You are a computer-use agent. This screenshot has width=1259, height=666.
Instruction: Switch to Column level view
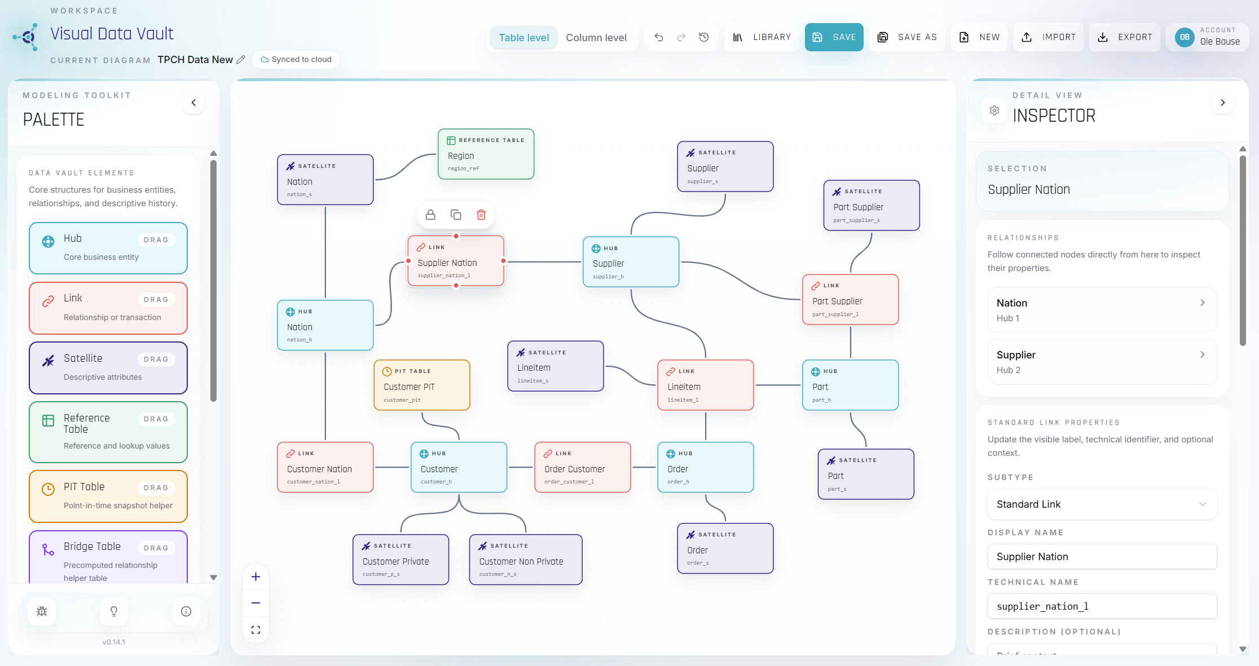pyautogui.click(x=596, y=38)
